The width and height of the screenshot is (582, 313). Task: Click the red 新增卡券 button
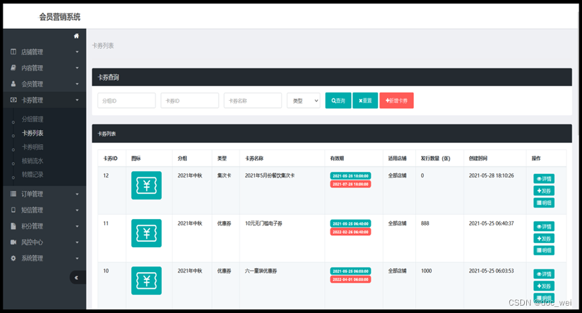396,100
